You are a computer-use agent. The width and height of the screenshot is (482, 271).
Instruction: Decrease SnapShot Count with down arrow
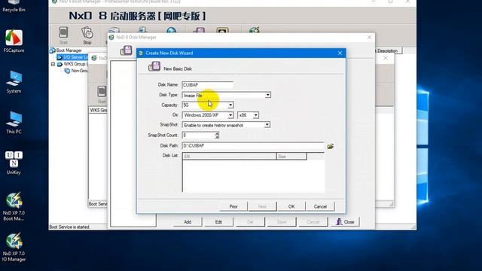217,137
